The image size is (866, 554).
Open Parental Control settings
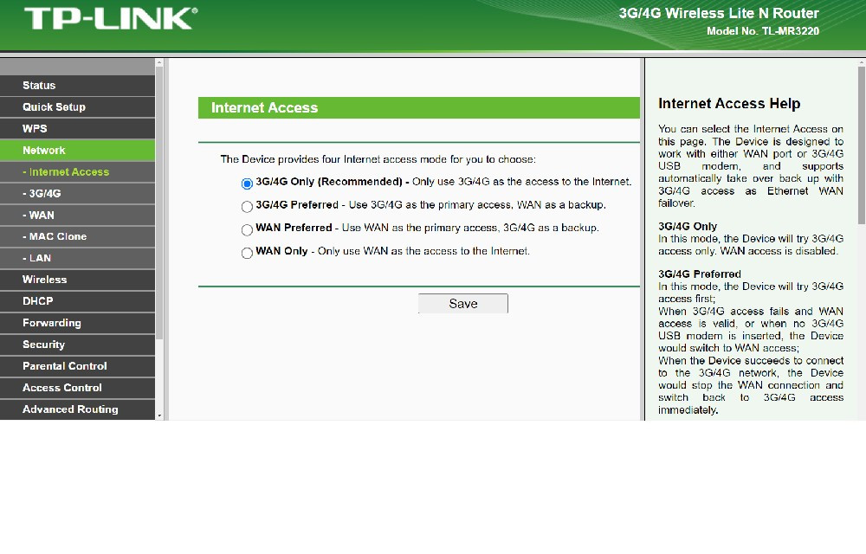pos(65,366)
